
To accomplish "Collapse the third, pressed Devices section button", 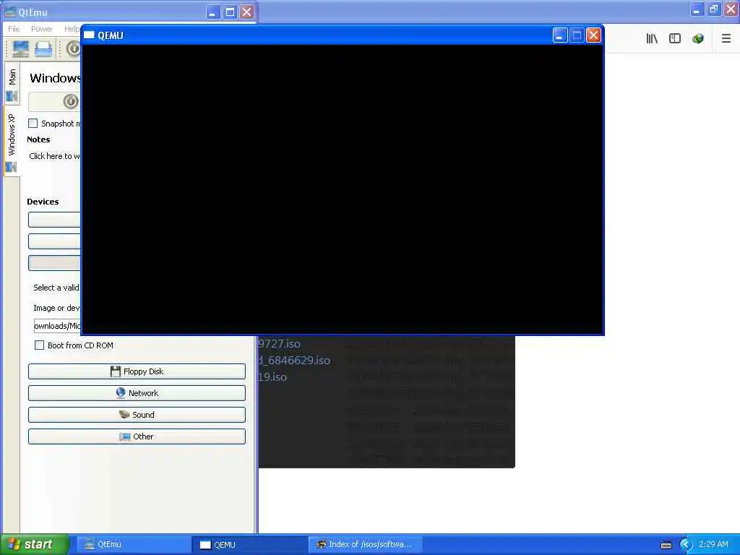I will tap(54, 263).
